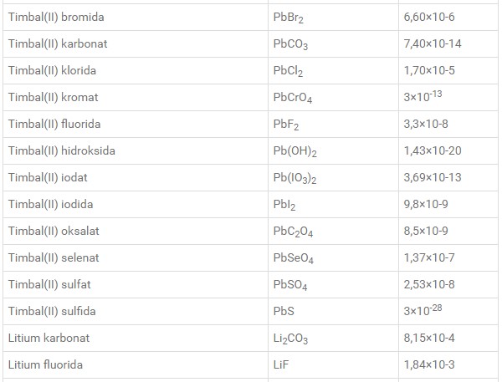This screenshot has width=502, height=382.
Task: Select the PbBr2 formula cell
Action: click(x=333, y=18)
